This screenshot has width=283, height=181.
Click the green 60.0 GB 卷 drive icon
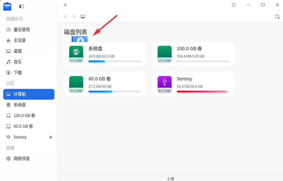[x=76, y=84]
